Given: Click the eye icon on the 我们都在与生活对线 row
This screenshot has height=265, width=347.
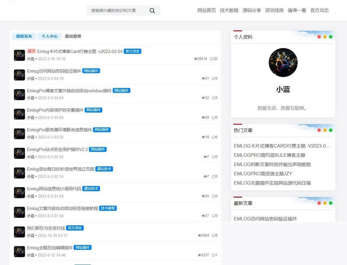Looking at the screenshot, I should click(200, 236).
